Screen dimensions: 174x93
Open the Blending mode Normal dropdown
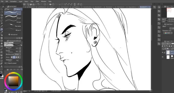pos(18,54)
